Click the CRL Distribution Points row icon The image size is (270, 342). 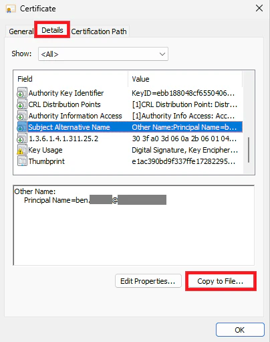22,104
